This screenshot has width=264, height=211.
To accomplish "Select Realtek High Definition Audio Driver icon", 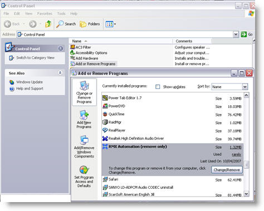I will pyautogui.click(x=105, y=139).
